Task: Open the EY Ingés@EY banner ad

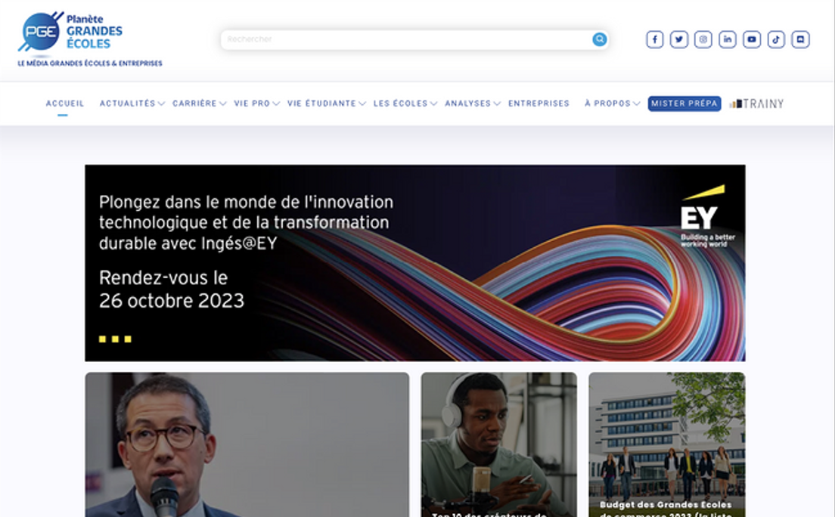Action: point(414,263)
